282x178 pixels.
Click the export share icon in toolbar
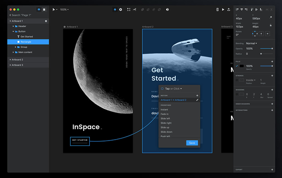[x=229, y=10]
